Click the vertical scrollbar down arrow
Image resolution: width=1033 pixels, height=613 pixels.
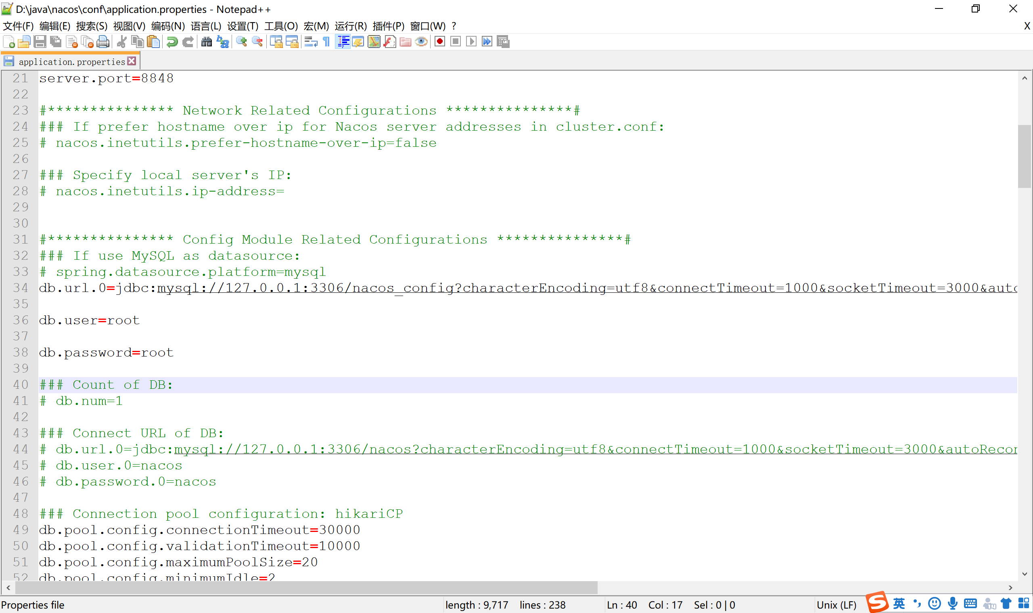pos(1024,574)
